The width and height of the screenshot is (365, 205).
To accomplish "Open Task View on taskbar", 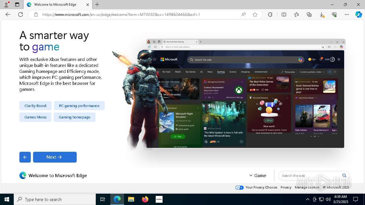I will tap(103, 199).
